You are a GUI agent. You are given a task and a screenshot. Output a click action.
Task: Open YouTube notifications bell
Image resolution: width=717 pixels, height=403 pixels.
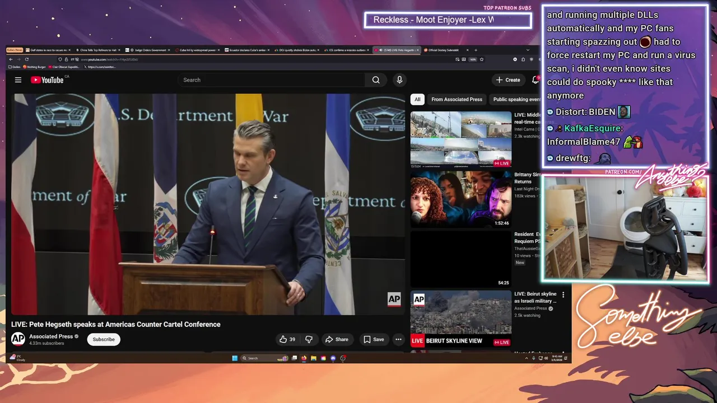click(x=536, y=80)
